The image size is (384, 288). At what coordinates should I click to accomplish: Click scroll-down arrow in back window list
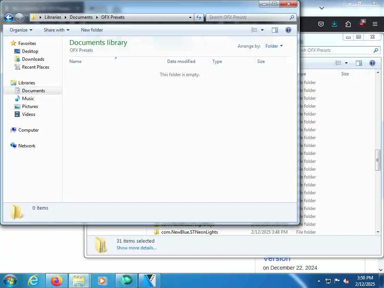point(378,232)
